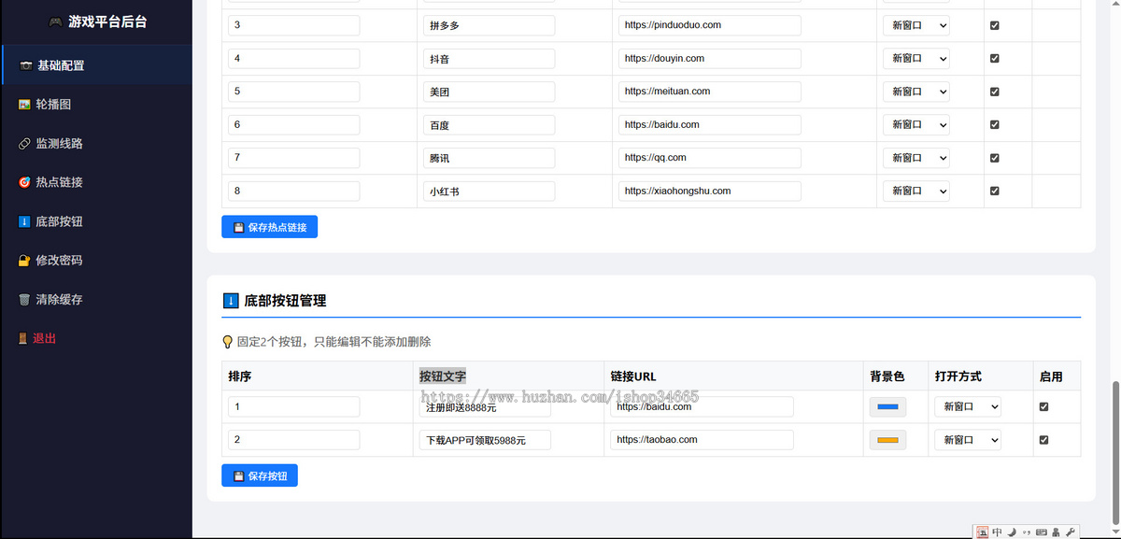This screenshot has height=539, width=1121.
Task: Open the 新窗口 dropdown for 腾讯
Action: point(916,158)
